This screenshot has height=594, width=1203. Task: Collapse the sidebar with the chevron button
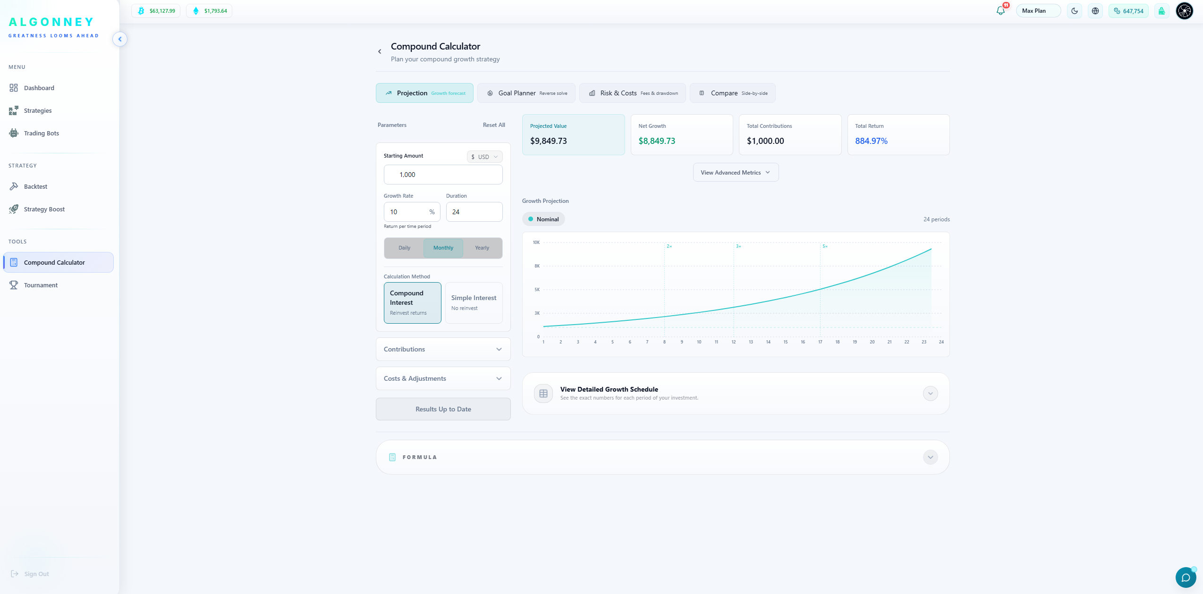[120, 39]
